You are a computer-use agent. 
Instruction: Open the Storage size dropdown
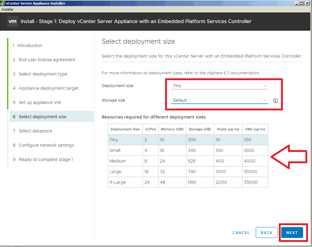(219, 100)
